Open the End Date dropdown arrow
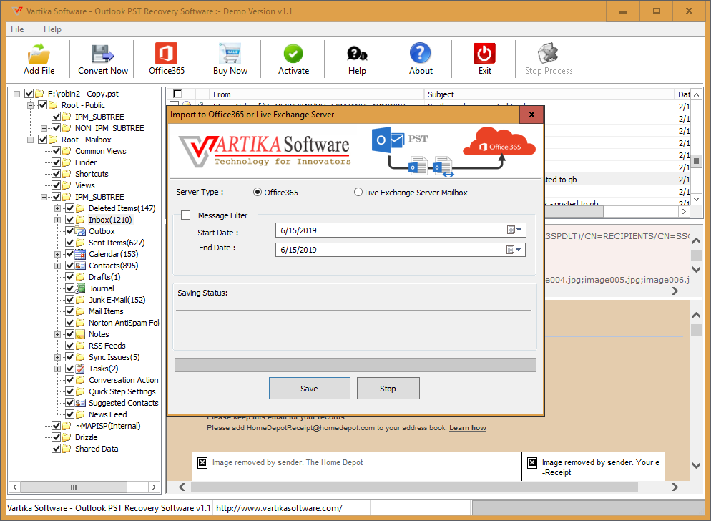 [x=519, y=250]
